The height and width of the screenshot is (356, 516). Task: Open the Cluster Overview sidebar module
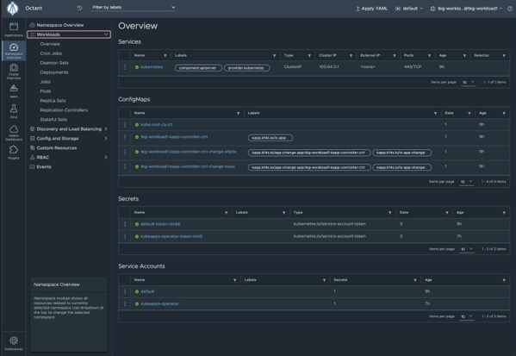tap(14, 72)
